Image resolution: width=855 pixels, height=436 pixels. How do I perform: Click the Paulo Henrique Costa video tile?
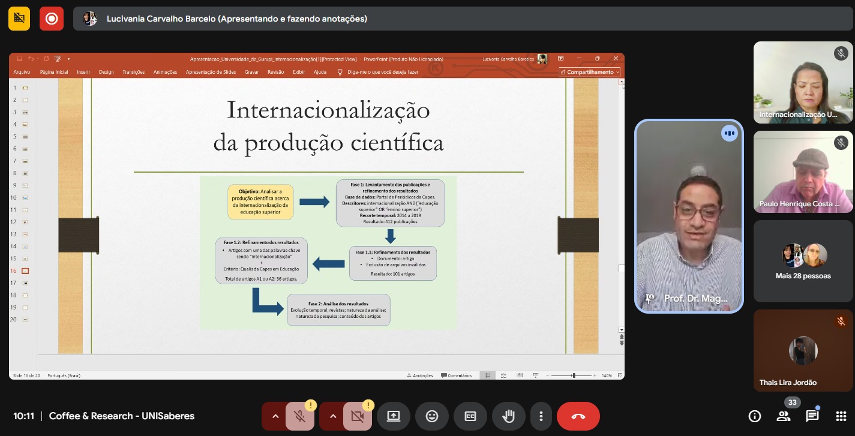(803, 172)
